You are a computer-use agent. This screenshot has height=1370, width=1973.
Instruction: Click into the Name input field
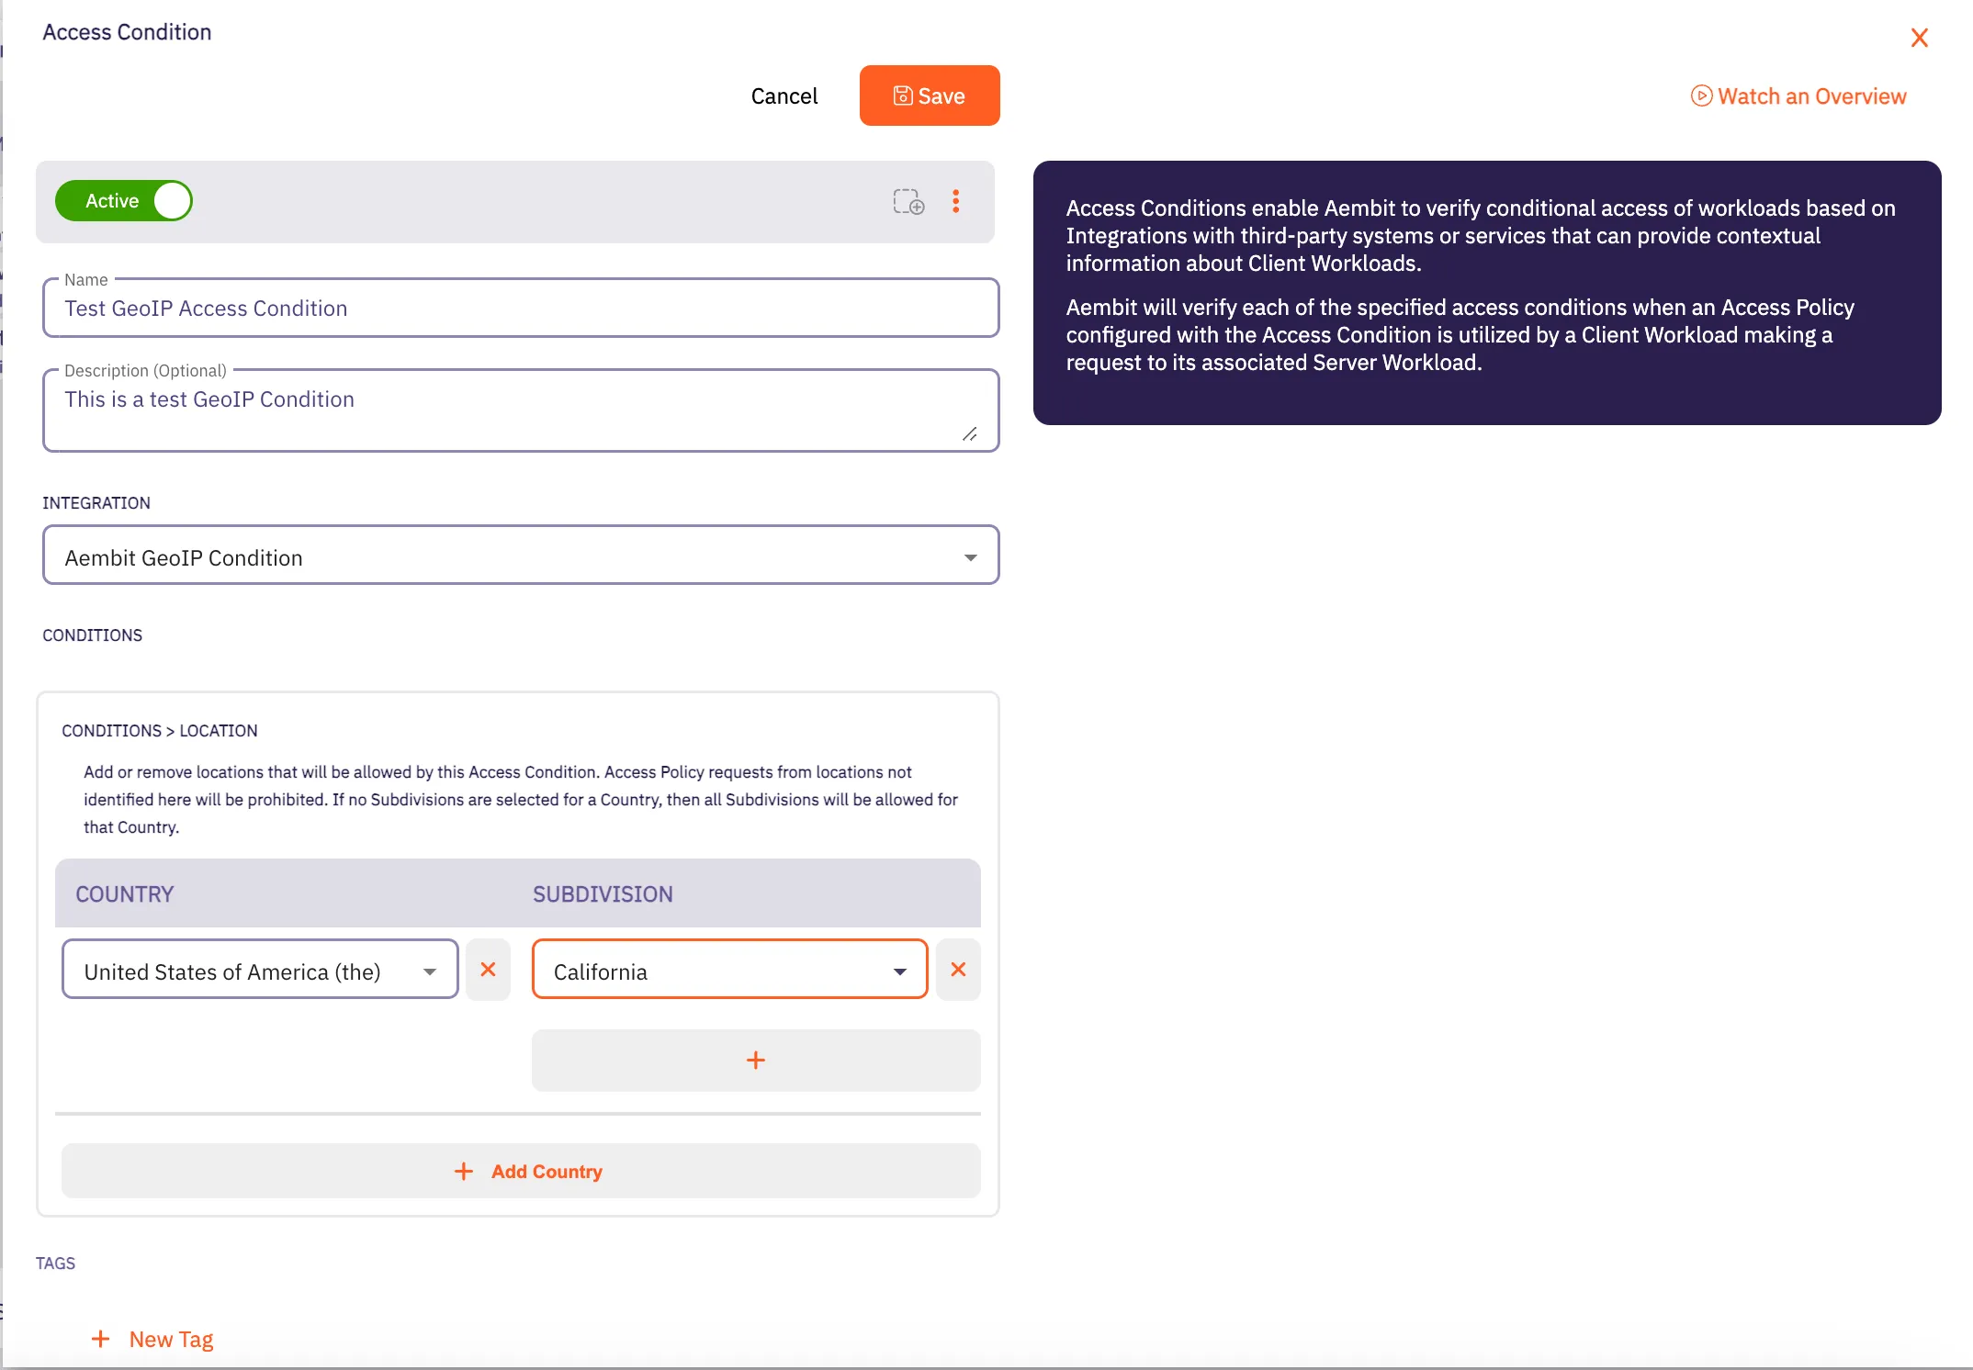pos(520,309)
